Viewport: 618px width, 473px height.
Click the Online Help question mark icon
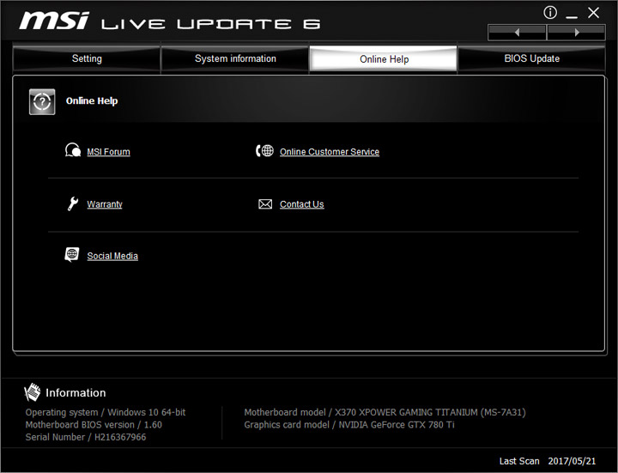(x=42, y=101)
